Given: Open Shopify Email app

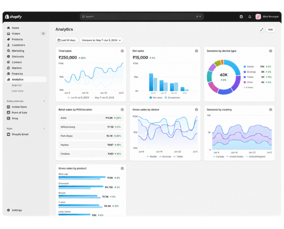Looking at the screenshot, I should 20,134.
